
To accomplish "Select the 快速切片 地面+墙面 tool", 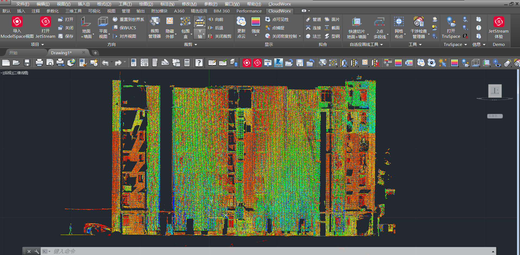I will pyautogui.click(x=357, y=28).
